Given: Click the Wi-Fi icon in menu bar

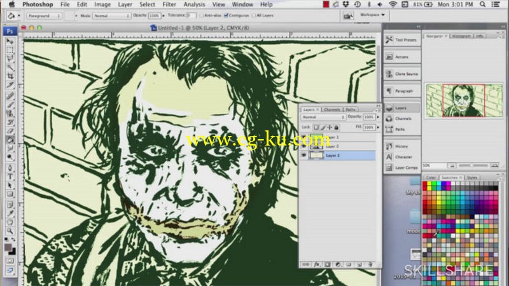Looking at the screenshot, I should tap(393, 4).
